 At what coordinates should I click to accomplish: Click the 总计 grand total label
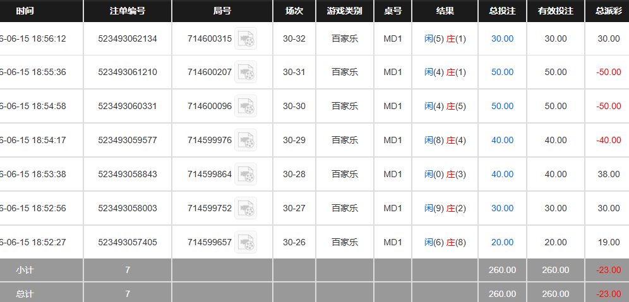pos(25,294)
